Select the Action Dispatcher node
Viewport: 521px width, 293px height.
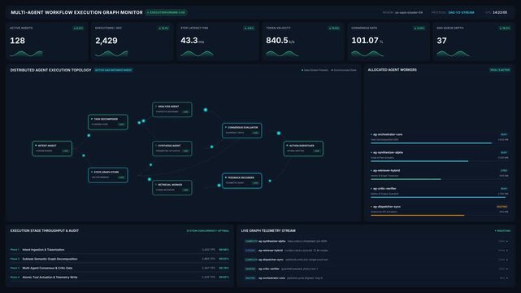[x=303, y=148]
